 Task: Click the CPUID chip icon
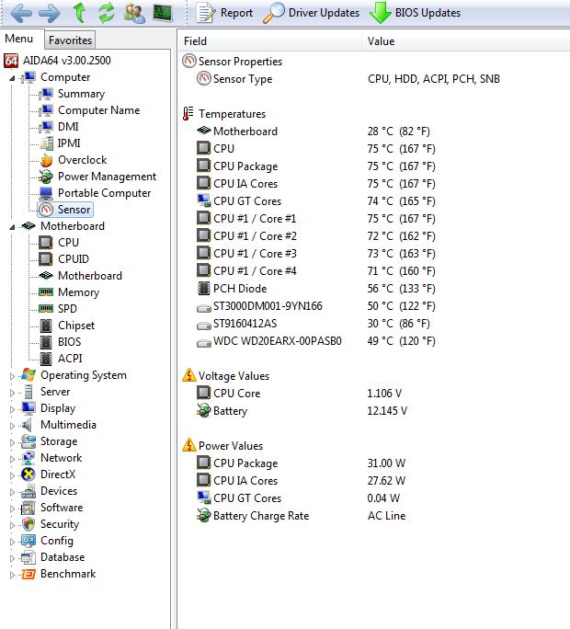pos(46,259)
